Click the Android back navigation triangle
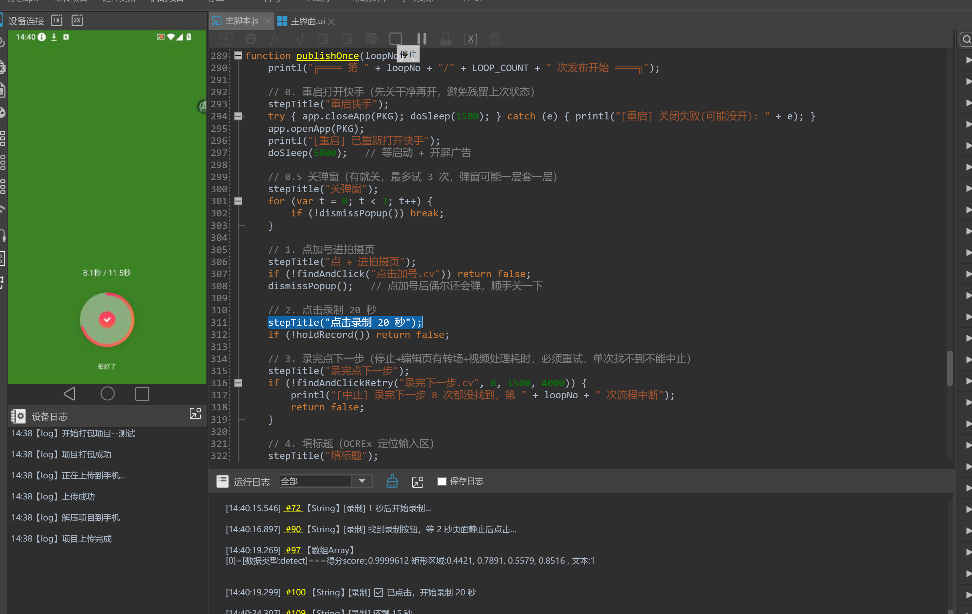Viewport: 972px width, 614px height. pos(70,393)
